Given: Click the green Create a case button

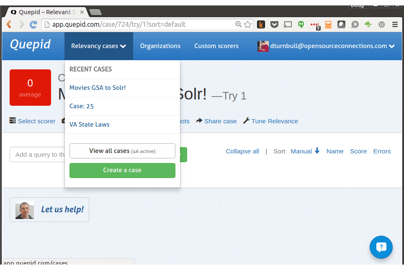Looking at the screenshot, I should pyautogui.click(x=122, y=170).
